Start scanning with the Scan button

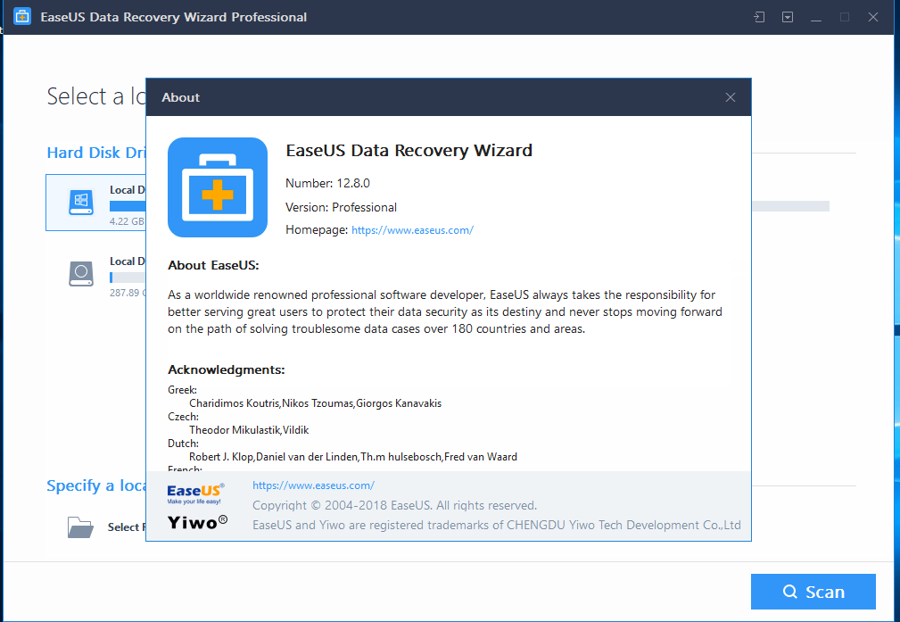coord(813,592)
